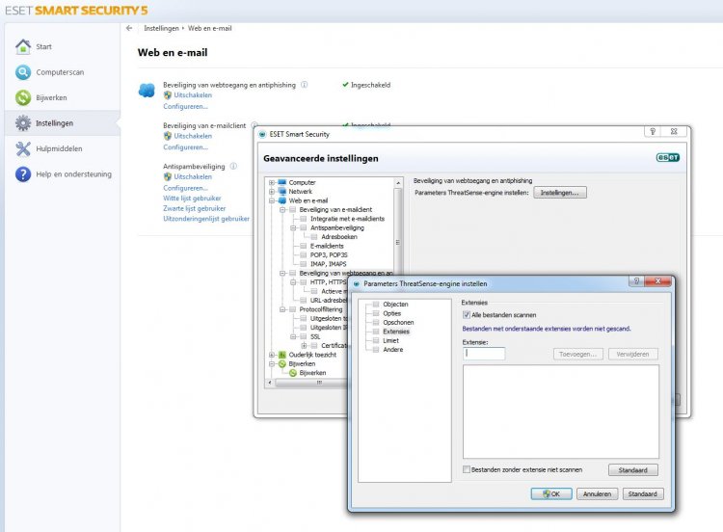Click the Help en ondersteuning question icon

point(23,174)
